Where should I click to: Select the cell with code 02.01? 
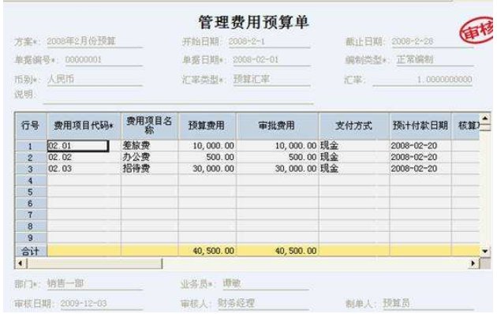tap(78, 146)
